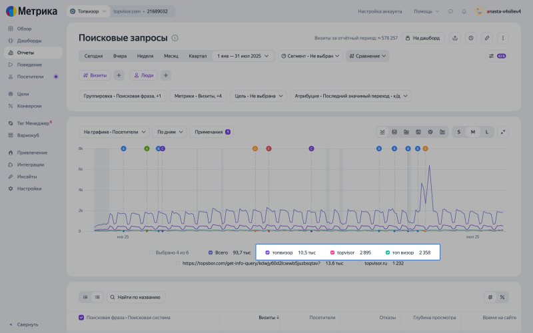Open the Обзор section icon in sidebar
533x333 pixels.
click(11, 29)
